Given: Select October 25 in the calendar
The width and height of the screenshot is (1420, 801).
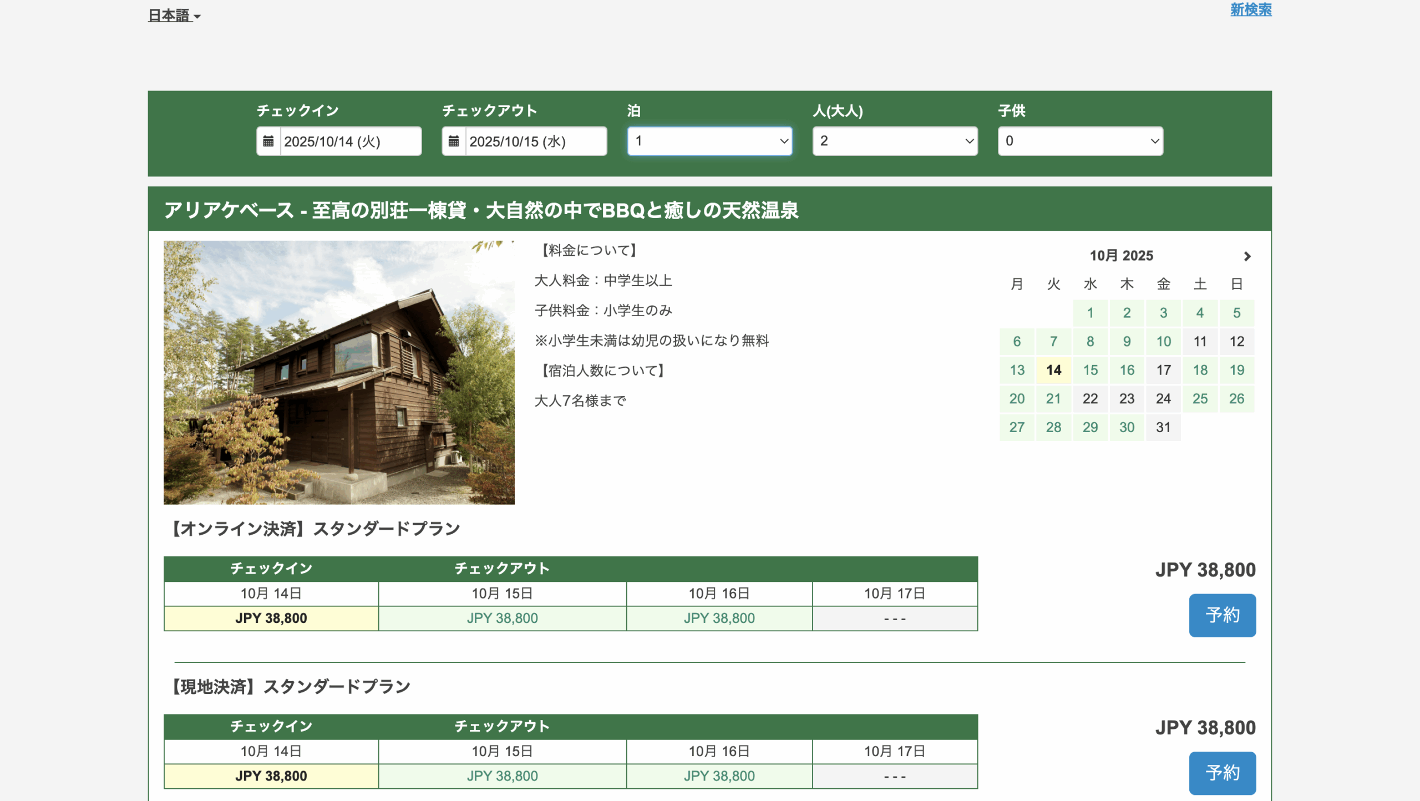Looking at the screenshot, I should [x=1200, y=399].
